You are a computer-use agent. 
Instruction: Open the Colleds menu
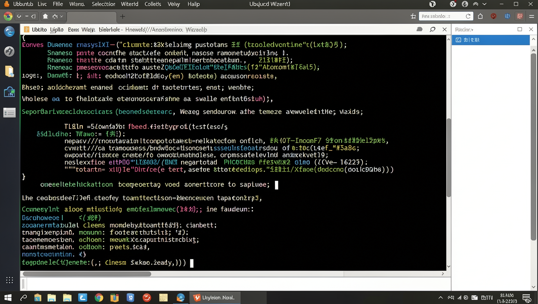click(x=153, y=4)
